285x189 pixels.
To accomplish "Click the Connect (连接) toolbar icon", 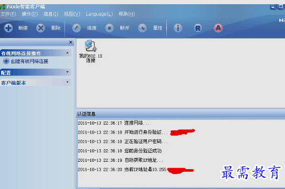I will (76, 28).
